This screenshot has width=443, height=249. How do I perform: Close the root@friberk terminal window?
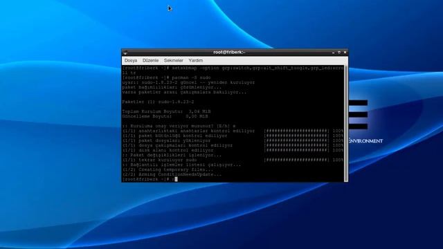[x=345, y=53]
